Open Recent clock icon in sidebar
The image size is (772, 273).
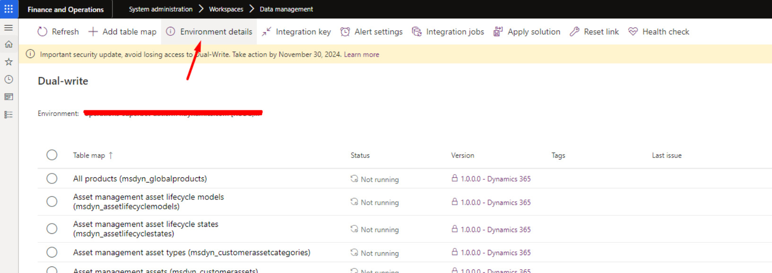pos(9,79)
